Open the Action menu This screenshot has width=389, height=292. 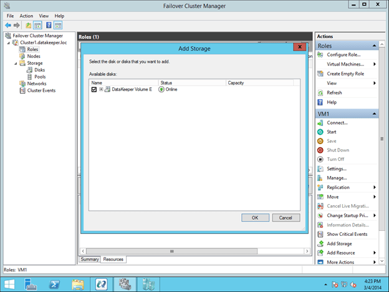(26, 16)
